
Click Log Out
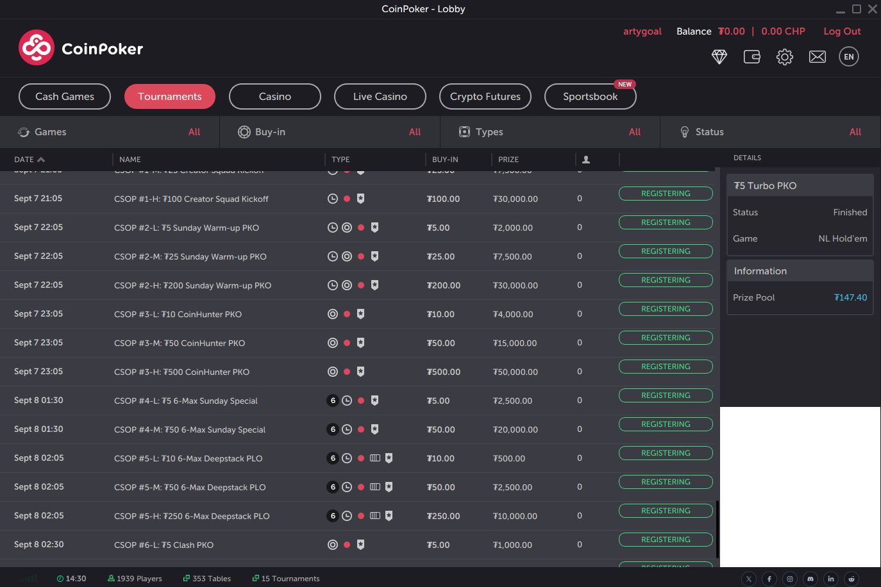coord(842,31)
